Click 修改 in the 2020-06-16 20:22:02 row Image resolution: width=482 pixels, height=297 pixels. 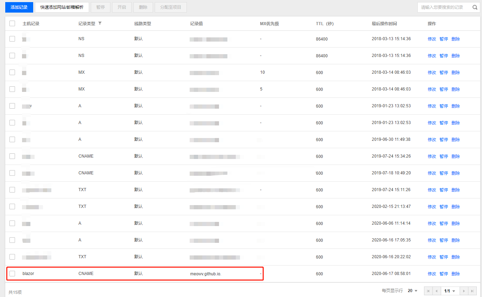click(x=432, y=257)
